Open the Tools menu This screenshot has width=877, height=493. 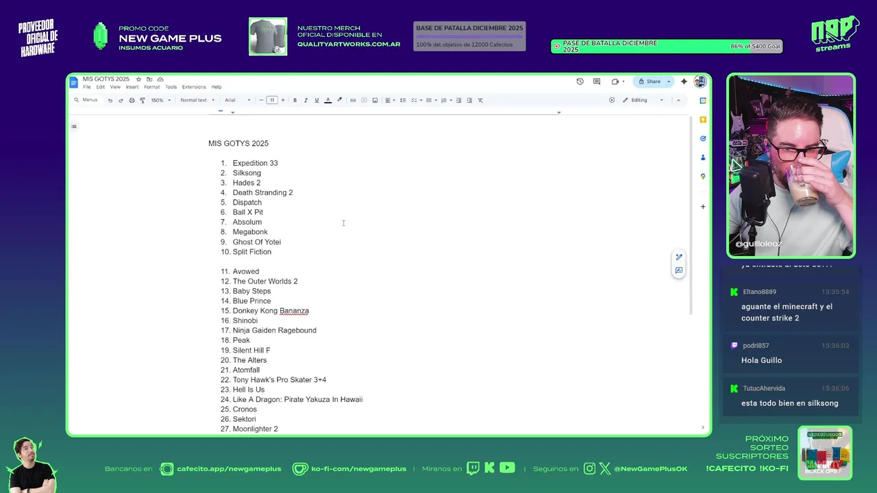(x=171, y=87)
